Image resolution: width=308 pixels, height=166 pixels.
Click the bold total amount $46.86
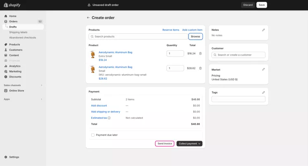[x=195, y=124]
